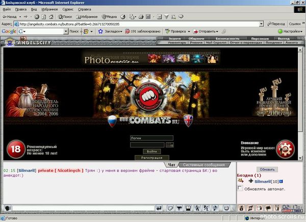Click the Регистрация button
Image resolution: width=306 pixels, height=222 pixels.
pyautogui.click(x=152, y=158)
